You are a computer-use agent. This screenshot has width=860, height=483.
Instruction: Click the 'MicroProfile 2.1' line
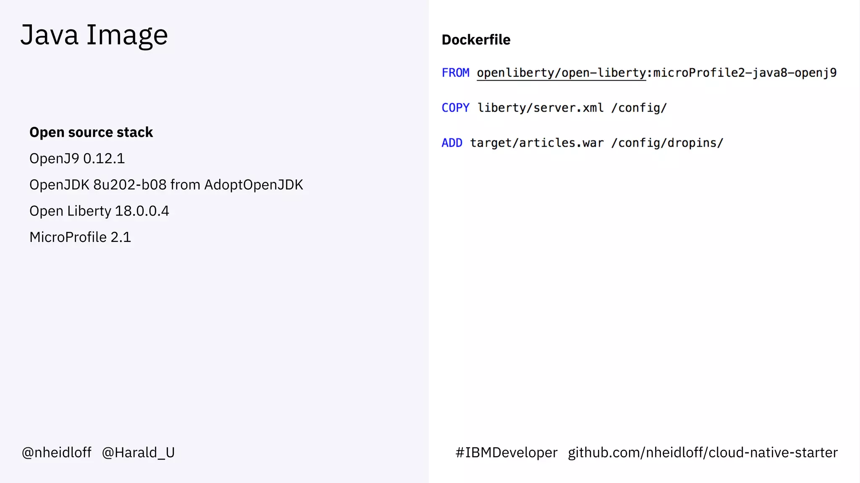(80, 237)
